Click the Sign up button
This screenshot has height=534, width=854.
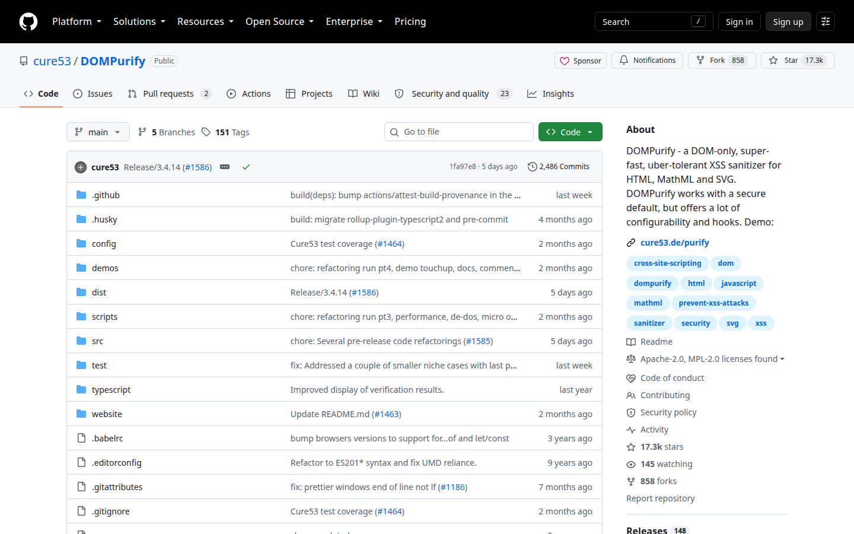coord(788,21)
